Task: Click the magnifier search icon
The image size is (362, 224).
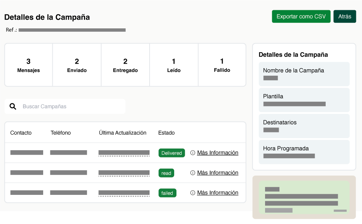Action: (x=13, y=106)
